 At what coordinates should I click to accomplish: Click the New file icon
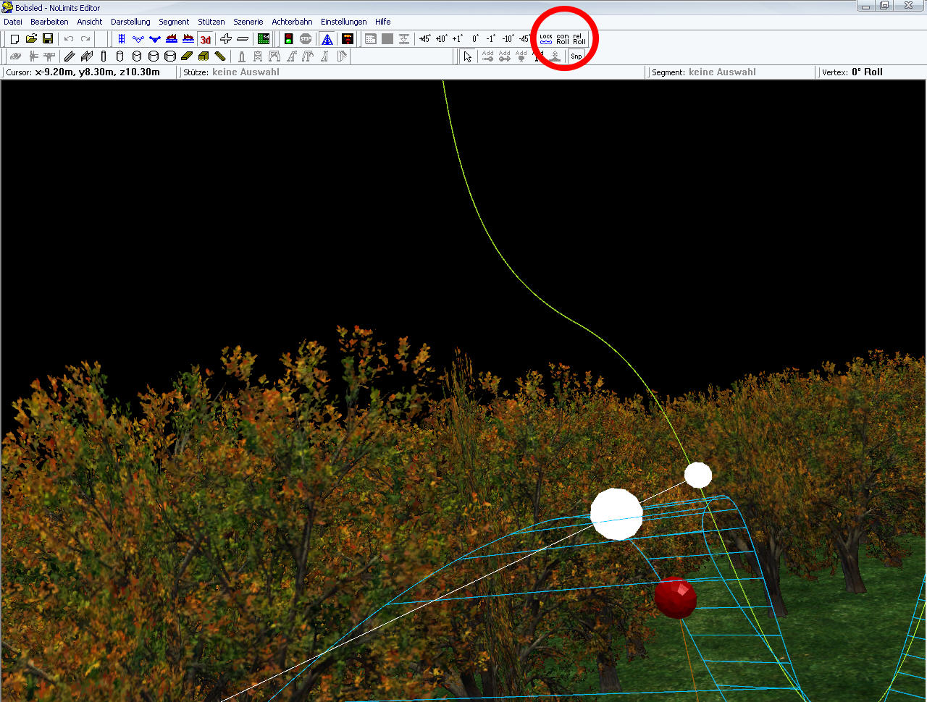[x=14, y=39]
